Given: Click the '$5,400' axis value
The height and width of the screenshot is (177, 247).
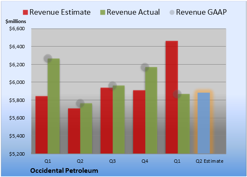Looking at the screenshot, I should (x=17, y=136).
